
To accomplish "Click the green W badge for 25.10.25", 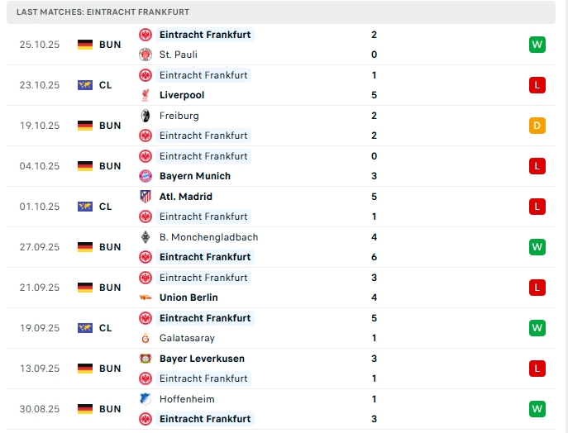I will (x=537, y=45).
